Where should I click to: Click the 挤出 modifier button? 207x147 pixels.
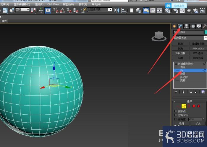coord(180,44)
